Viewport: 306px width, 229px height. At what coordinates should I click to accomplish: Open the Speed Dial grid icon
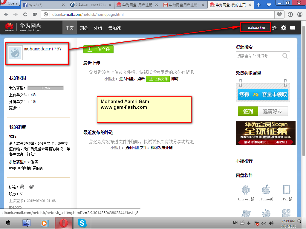pos(35,14)
